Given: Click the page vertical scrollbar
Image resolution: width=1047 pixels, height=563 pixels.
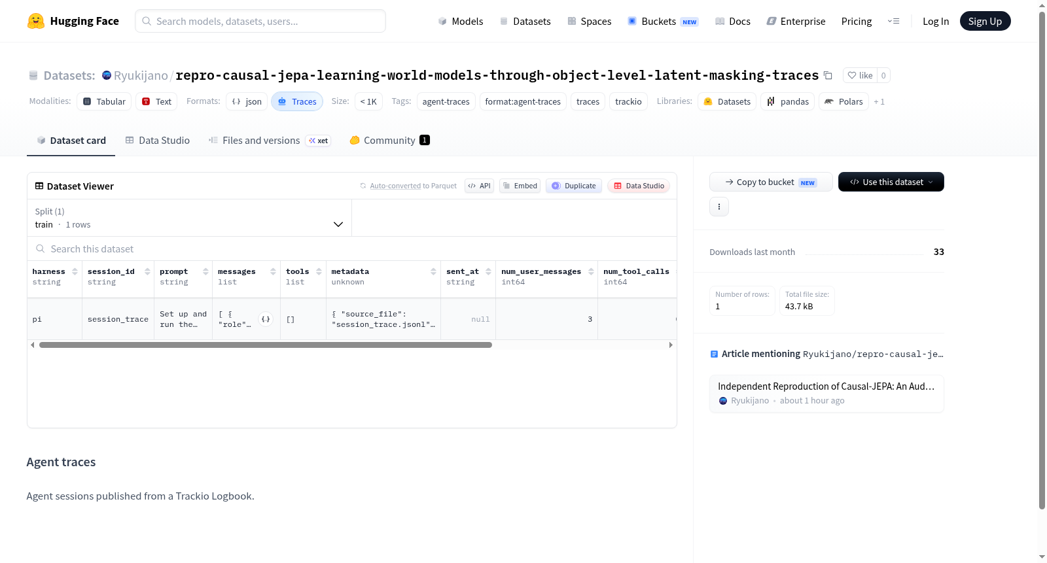Looking at the screenshot, I should tap(1042, 262).
